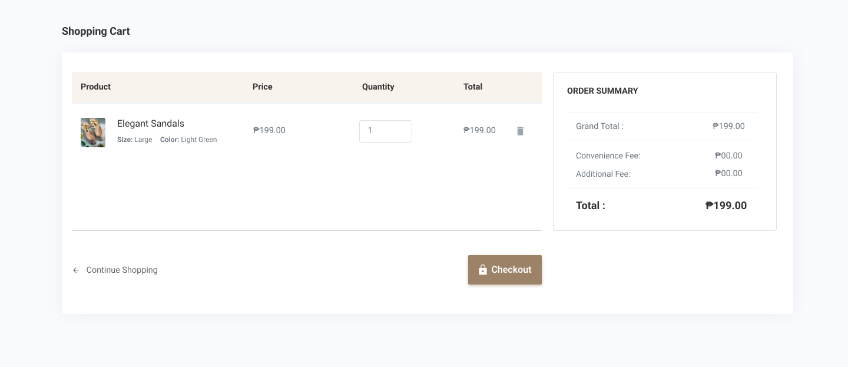Click the Total column header

tap(473, 87)
